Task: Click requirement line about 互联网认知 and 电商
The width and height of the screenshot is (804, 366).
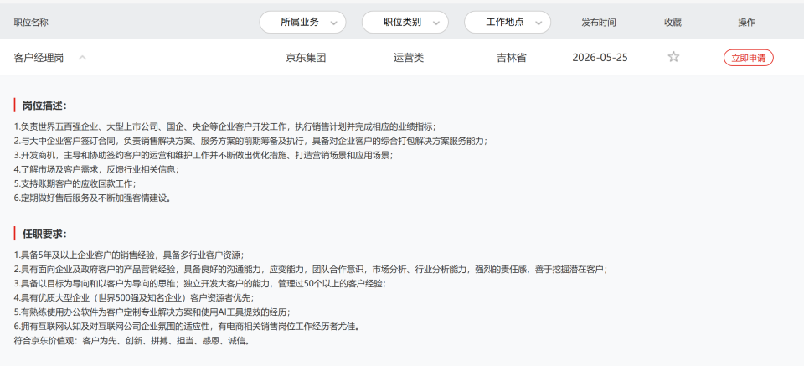Action: 187,326
